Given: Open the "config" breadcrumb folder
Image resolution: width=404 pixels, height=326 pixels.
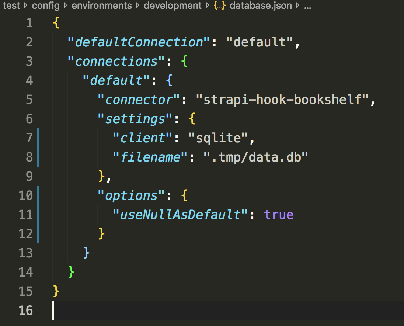Looking at the screenshot, I should (46, 6).
